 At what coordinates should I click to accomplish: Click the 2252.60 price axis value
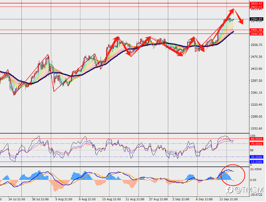(256, 128)
